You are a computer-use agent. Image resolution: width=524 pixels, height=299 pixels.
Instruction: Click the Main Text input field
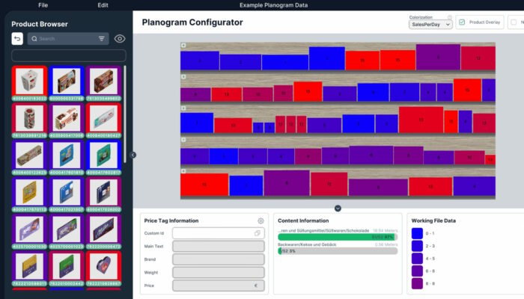219,246
